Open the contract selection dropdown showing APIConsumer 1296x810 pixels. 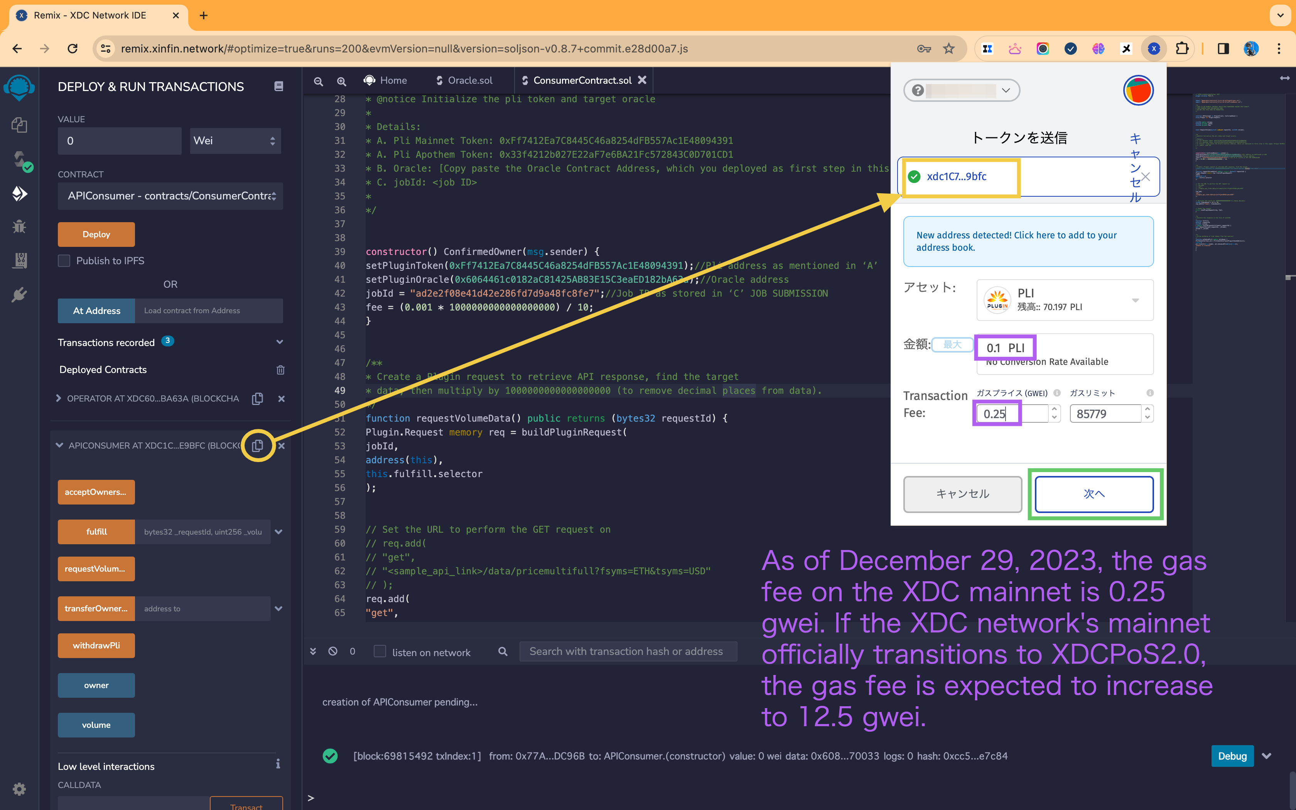click(170, 196)
